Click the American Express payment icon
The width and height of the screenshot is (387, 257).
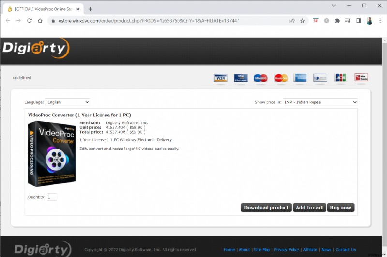click(300, 78)
